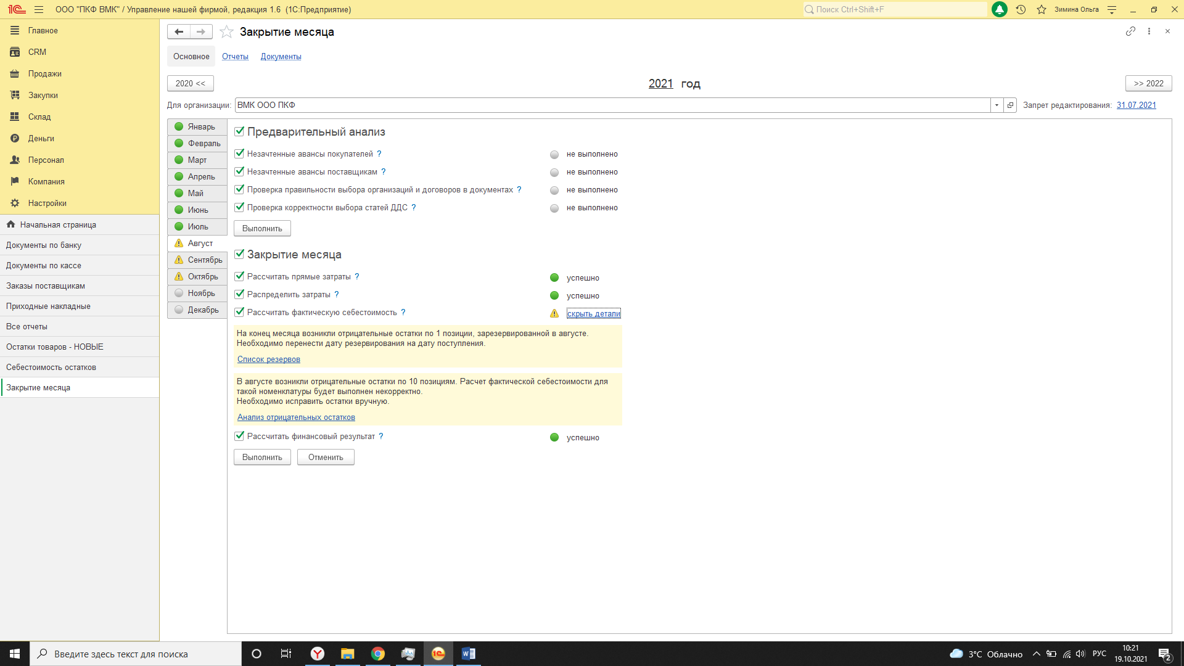Open the history clock icon
This screenshot has width=1184, height=666.
(1021, 9)
